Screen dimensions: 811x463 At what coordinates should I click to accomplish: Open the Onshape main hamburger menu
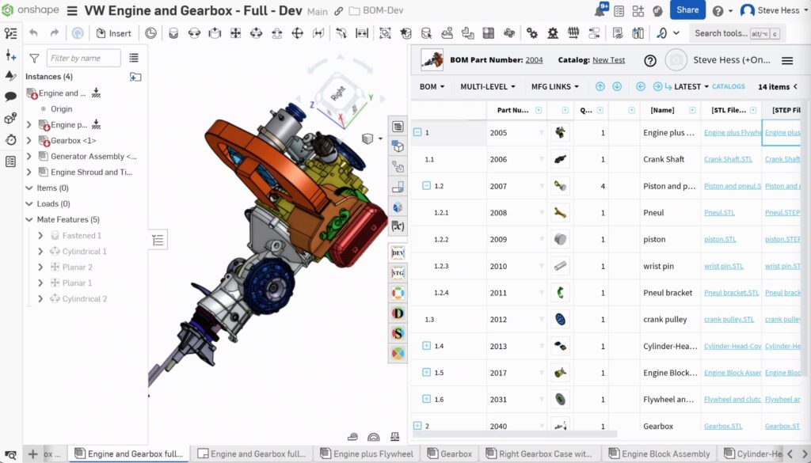pyautogui.click(x=72, y=10)
